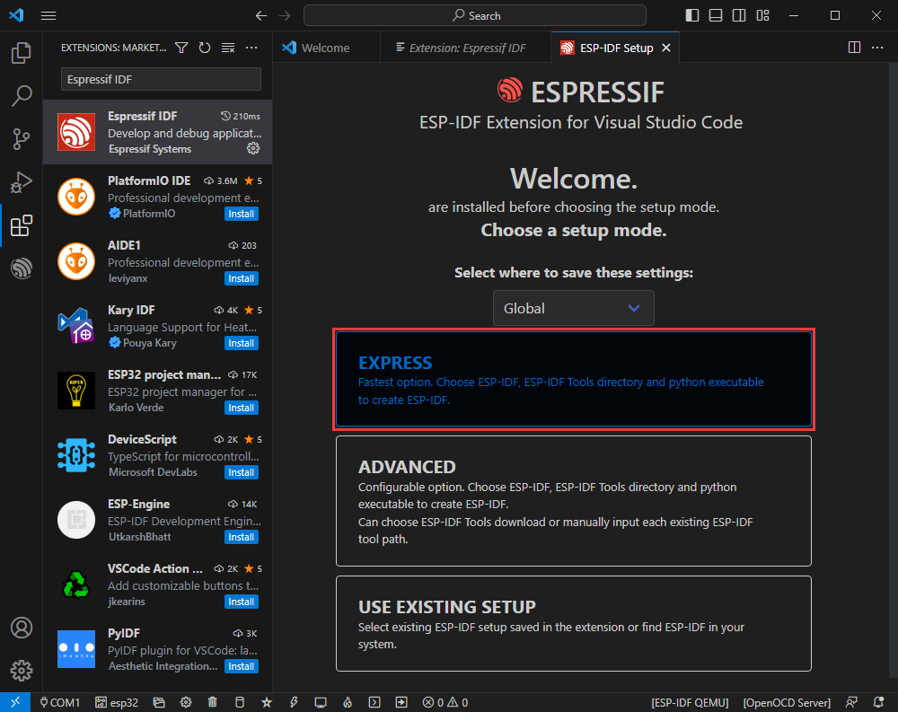This screenshot has height=712, width=898.
Task: Install the PlatformIO IDE extension
Action: (x=241, y=214)
